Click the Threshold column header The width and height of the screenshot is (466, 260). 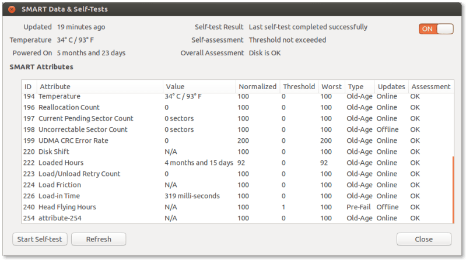point(299,86)
